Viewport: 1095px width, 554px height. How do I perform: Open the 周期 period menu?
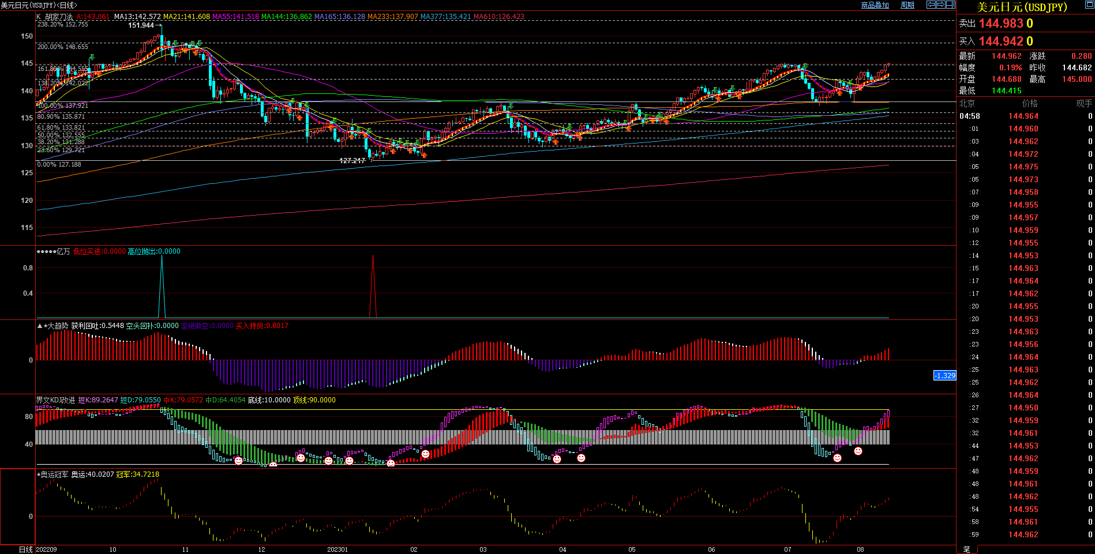tap(907, 5)
